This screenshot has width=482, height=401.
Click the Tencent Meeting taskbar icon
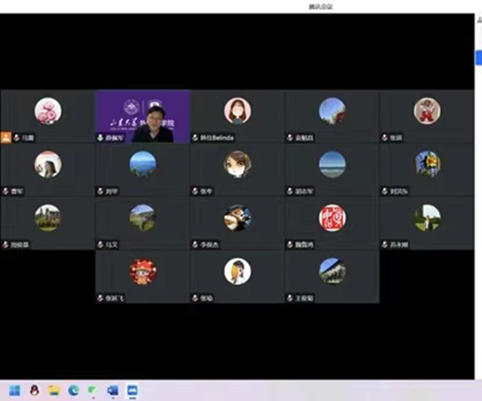tap(132, 390)
